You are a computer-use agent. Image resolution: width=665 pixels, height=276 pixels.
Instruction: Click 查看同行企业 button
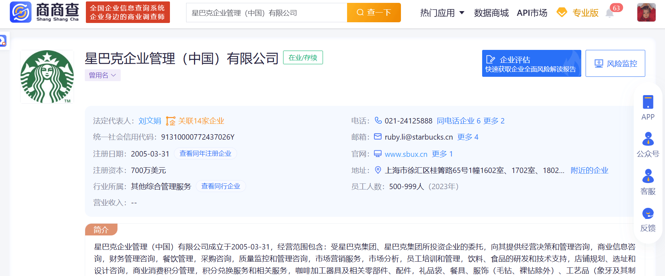pos(221,186)
